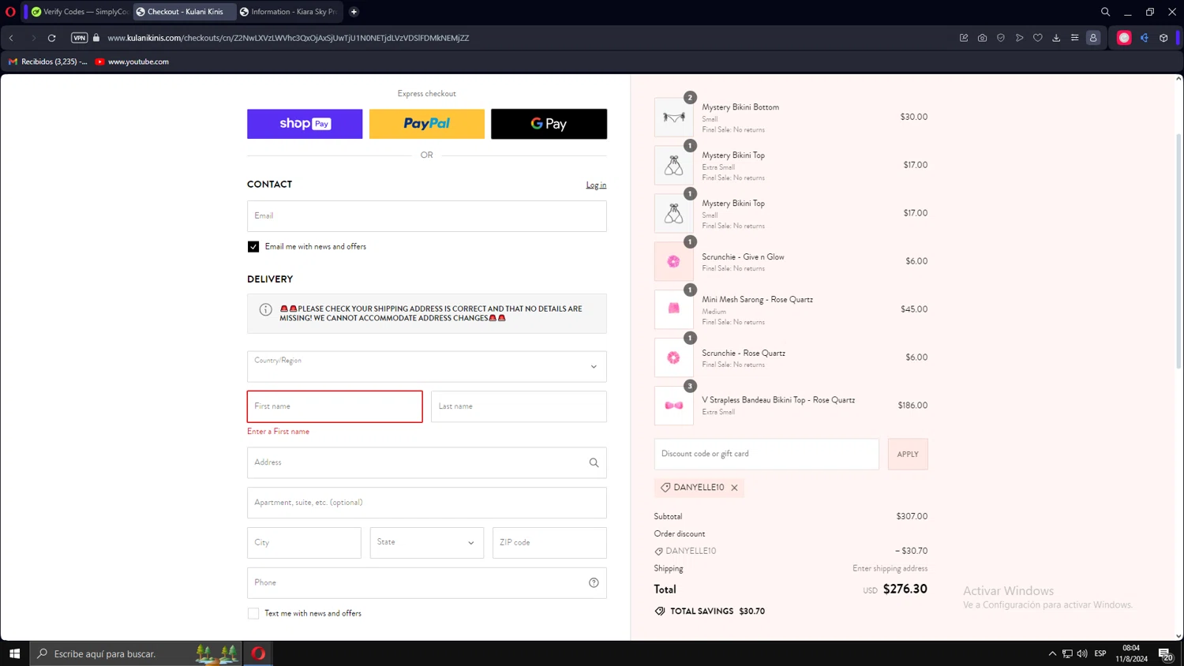Open browser tab search magnifier
Screen dimensions: 1184x666
(x=1105, y=12)
